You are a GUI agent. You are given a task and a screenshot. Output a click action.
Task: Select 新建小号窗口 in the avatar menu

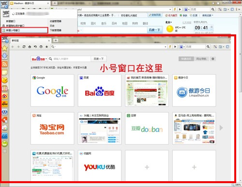pyautogui.click(x=24, y=30)
